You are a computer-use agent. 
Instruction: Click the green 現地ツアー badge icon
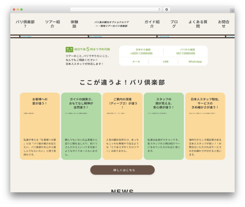click(x=69, y=49)
